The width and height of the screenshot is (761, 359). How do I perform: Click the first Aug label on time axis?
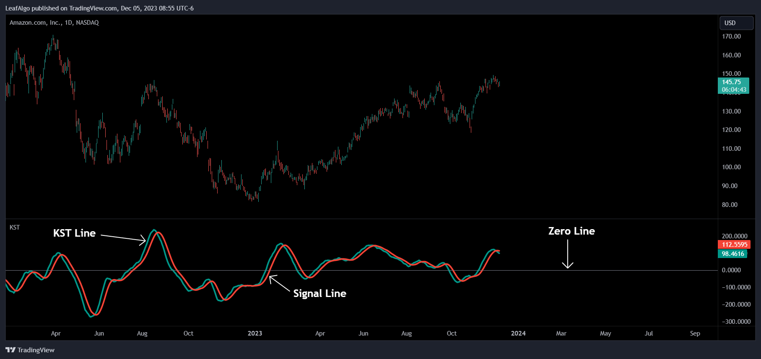click(x=142, y=333)
